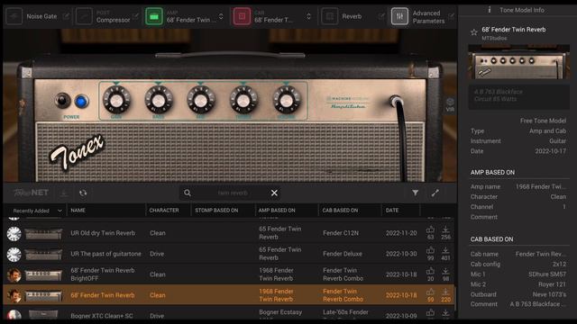Download the highlighted 68' Fender Twin Reverb

click(445, 292)
